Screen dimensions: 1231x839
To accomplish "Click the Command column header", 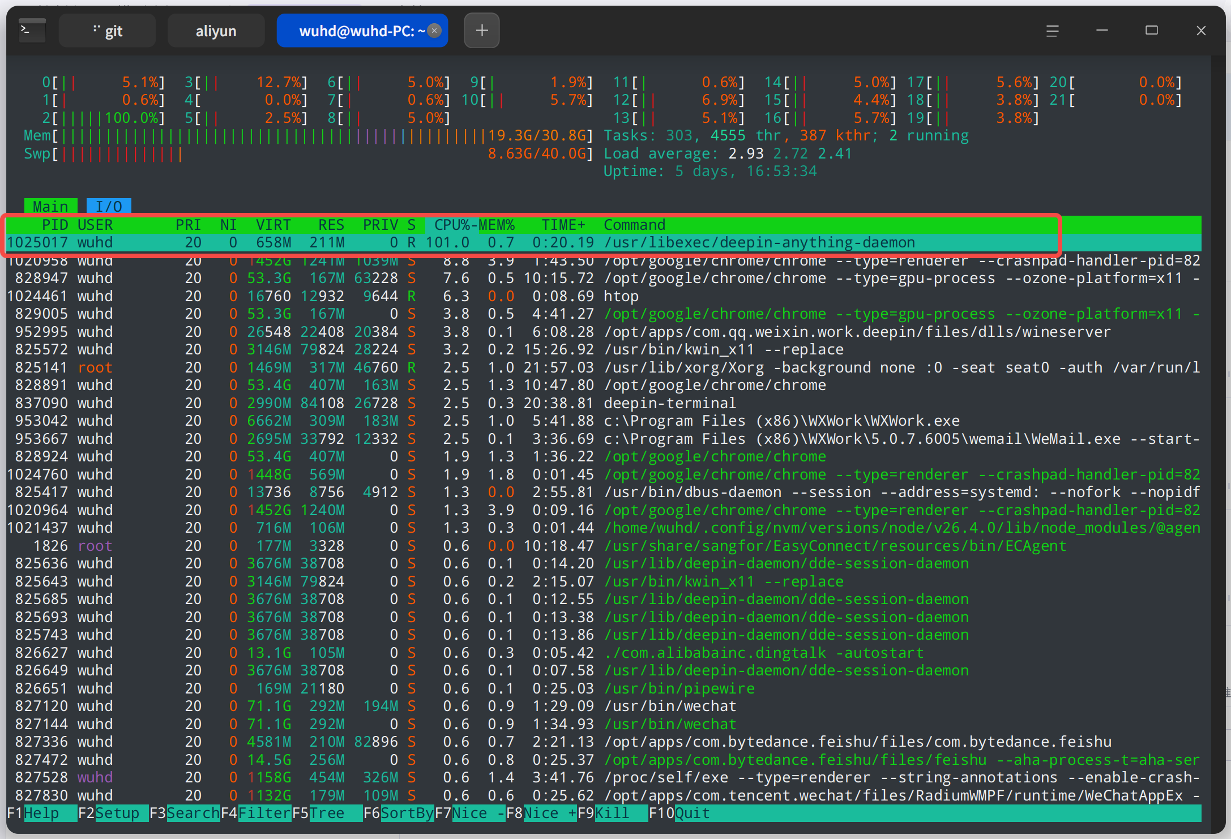I will [634, 225].
